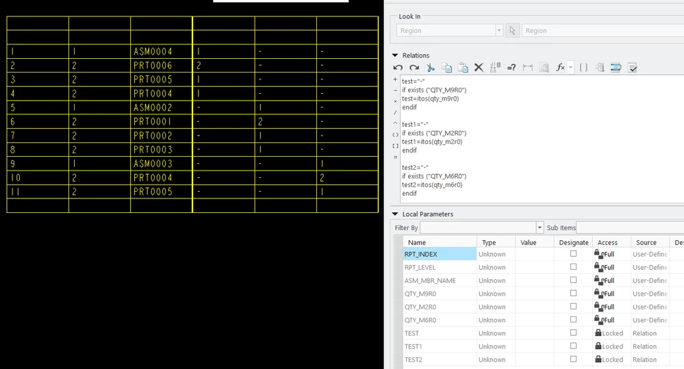This screenshot has width=684, height=369.
Task: Cut the selected relation text (scissors)
Action: tap(431, 67)
